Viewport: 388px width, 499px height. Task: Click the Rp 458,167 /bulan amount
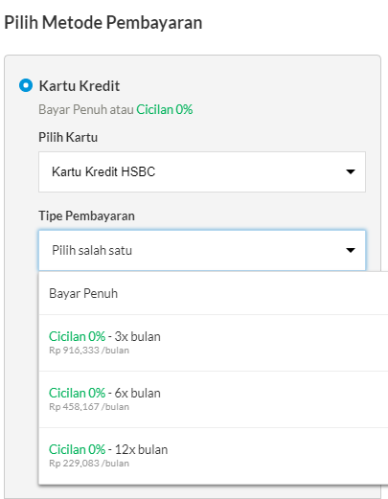[x=89, y=407]
